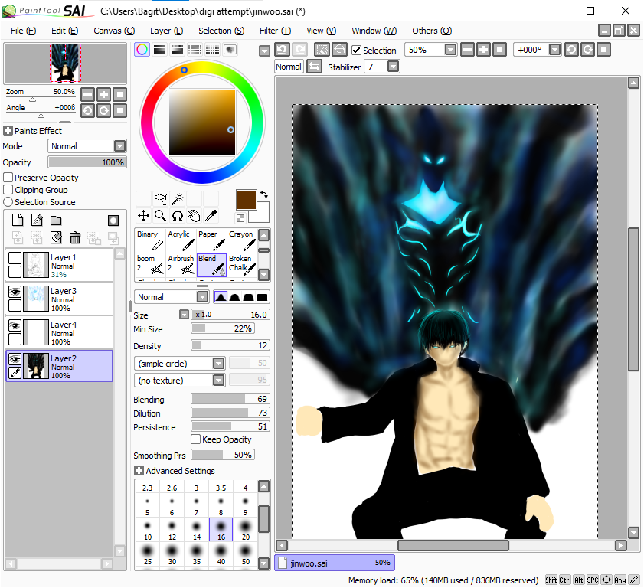The height and width of the screenshot is (588, 644).
Task: Select brush size preset 20
Action: click(x=246, y=530)
